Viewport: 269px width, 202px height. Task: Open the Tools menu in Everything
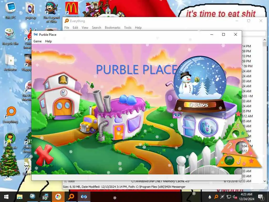click(x=128, y=27)
